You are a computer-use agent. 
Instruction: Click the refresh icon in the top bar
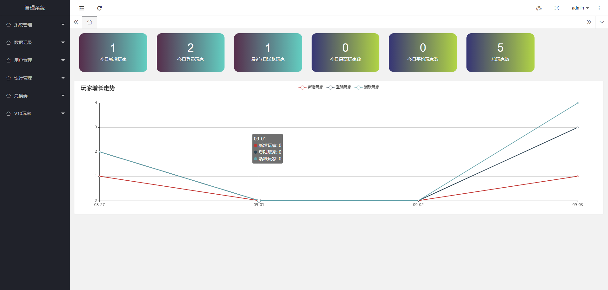(99, 8)
